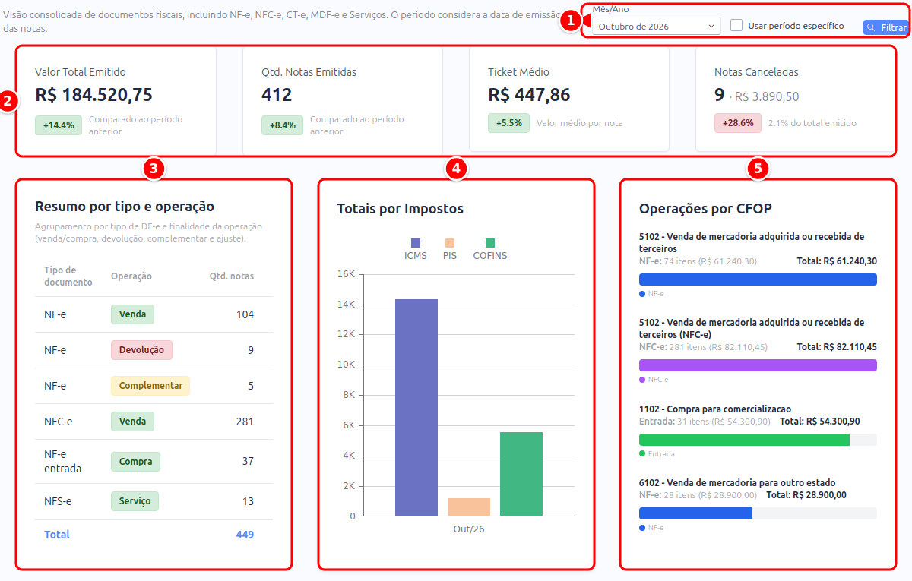The height and width of the screenshot is (581, 912).
Task: Click the 412 value under Qtd. Notas Emitidas
Action: pyautogui.click(x=277, y=95)
